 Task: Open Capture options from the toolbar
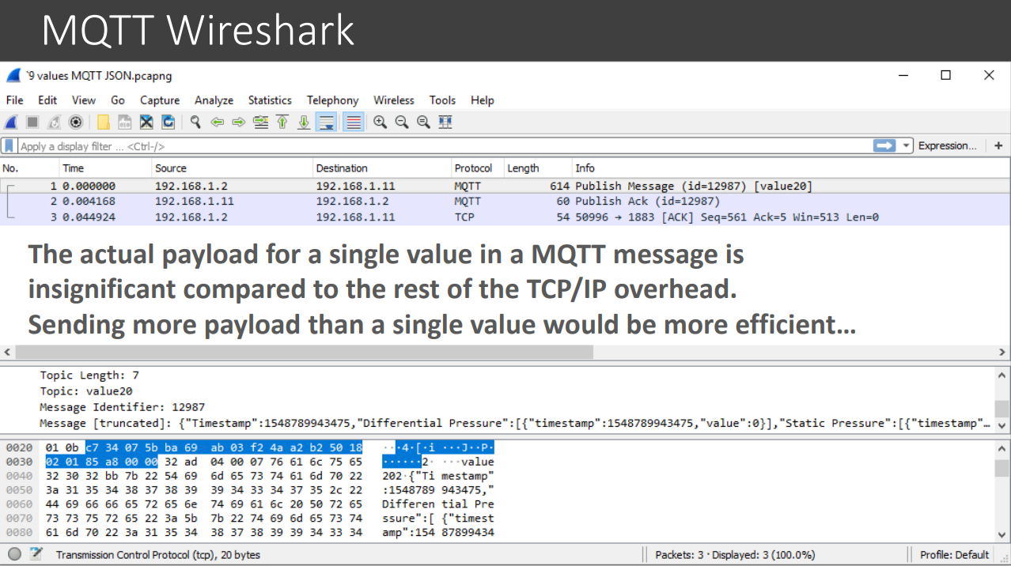[76, 123]
